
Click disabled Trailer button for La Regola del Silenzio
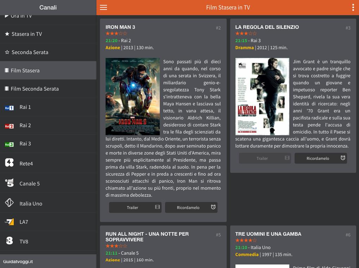click(x=265, y=158)
